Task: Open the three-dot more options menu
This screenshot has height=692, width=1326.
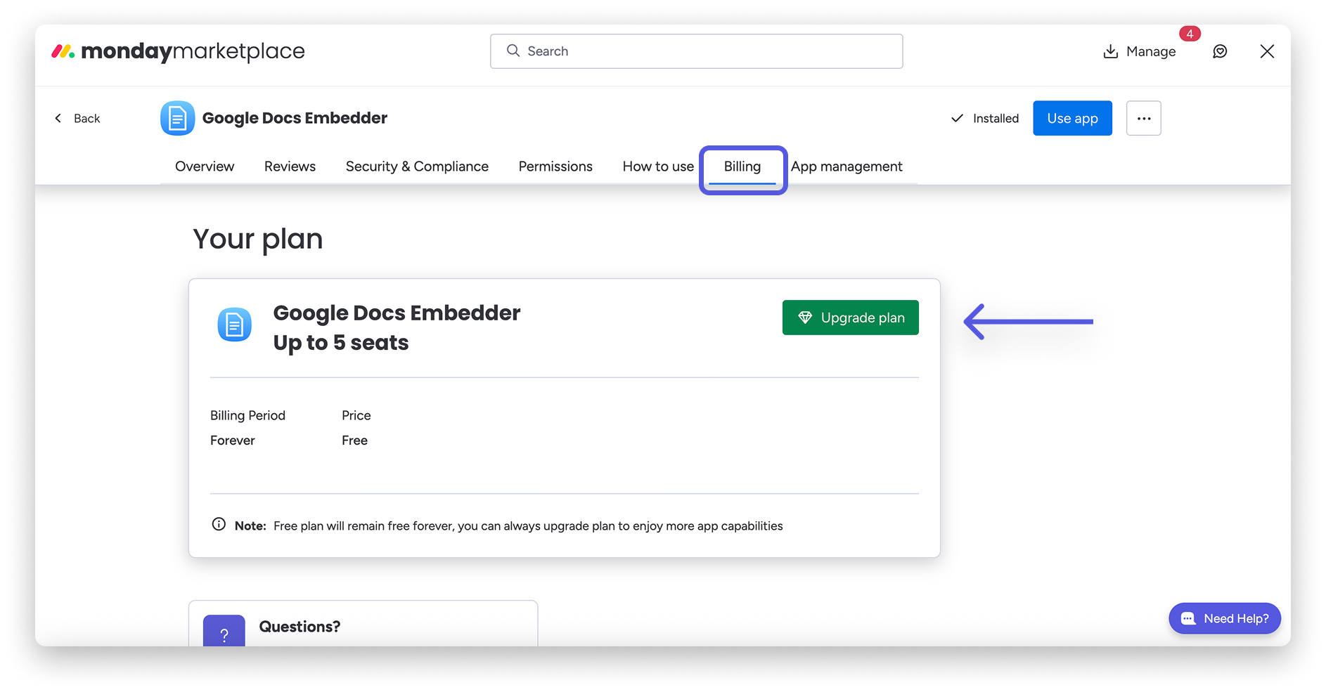Action: coord(1143,118)
